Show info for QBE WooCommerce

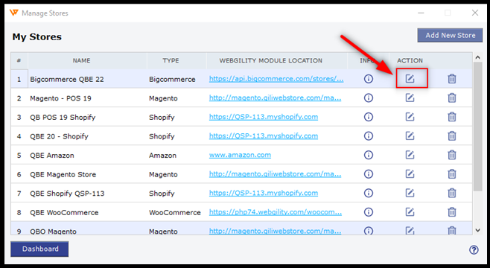click(369, 212)
